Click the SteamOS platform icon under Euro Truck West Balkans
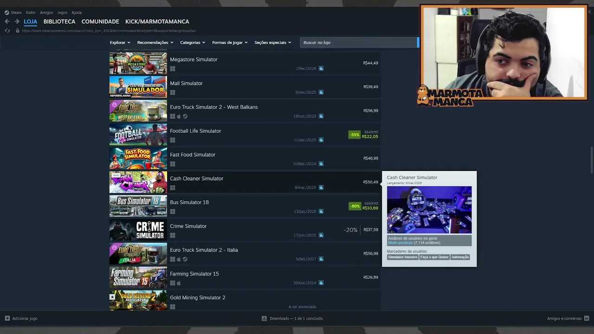Screen dimensions: 594x334 tap(185, 116)
